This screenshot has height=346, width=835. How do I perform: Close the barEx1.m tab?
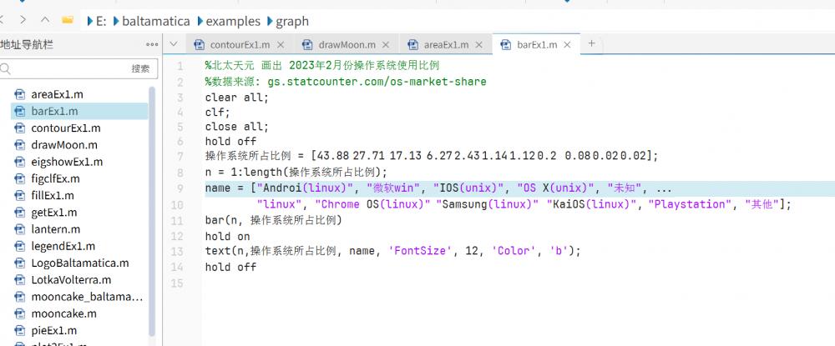[568, 45]
